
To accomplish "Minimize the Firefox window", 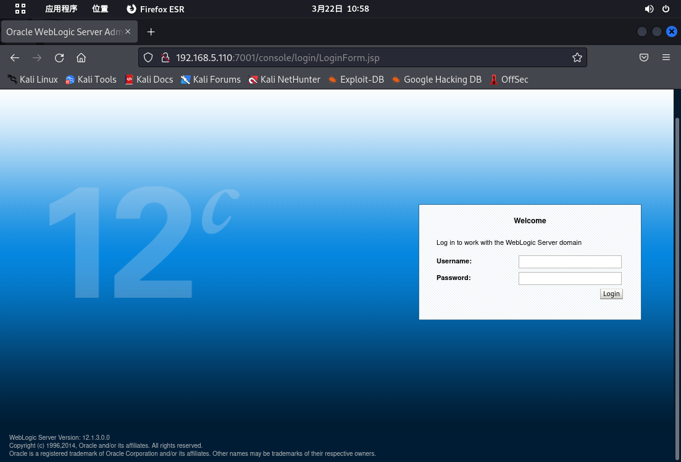I will tap(642, 31).
